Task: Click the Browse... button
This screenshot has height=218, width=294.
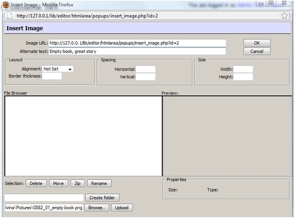Action: pyautogui.click(x=96, y=207)
